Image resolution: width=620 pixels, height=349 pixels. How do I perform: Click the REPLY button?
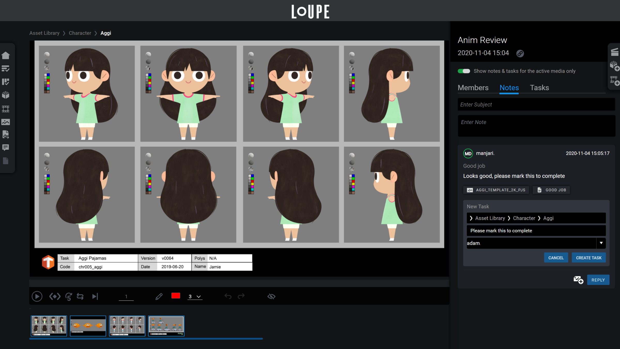point(598,280)
